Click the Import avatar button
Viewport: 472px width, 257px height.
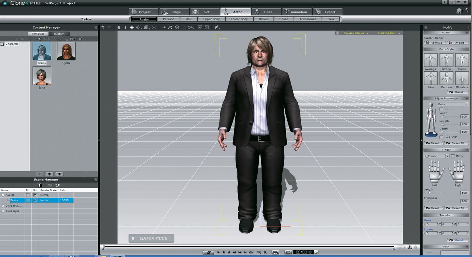coord(457,43)
